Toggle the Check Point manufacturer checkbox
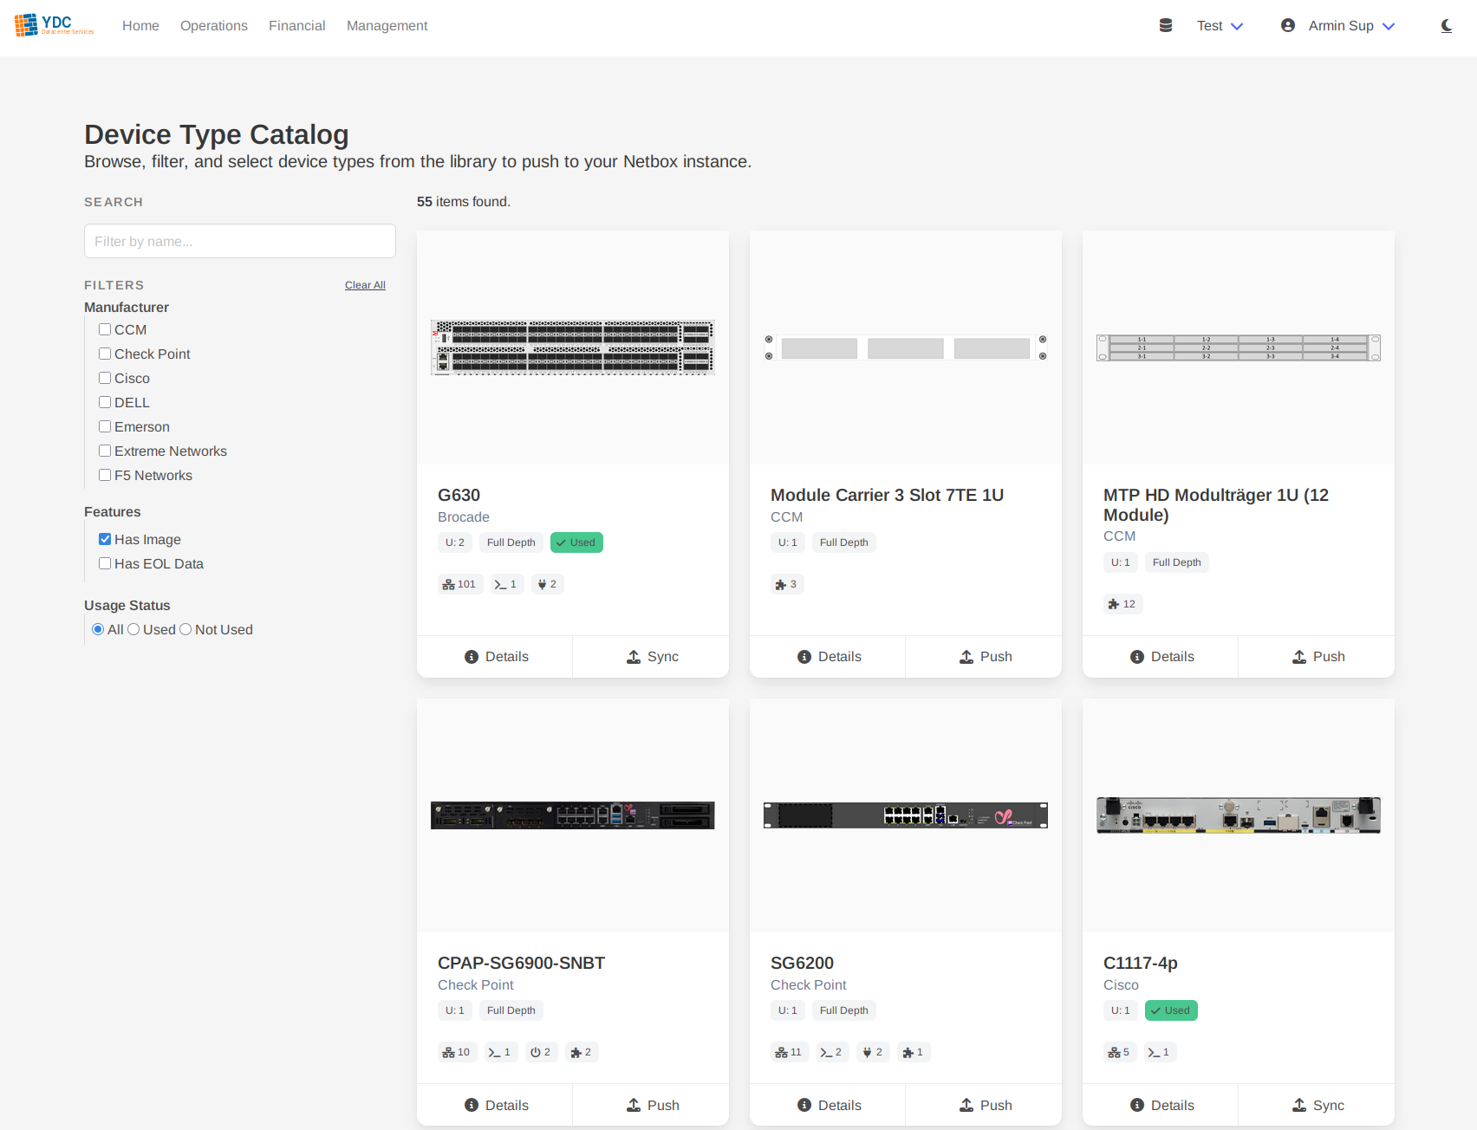The image size is (1477, 1130). (x=105, y=354)
